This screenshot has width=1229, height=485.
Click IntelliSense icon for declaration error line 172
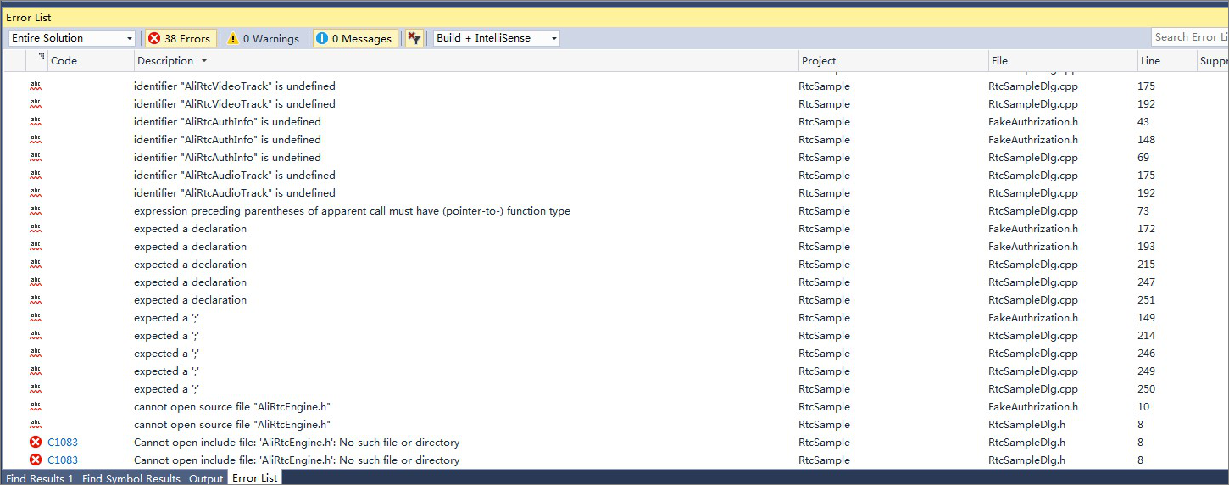coord(36,228)
